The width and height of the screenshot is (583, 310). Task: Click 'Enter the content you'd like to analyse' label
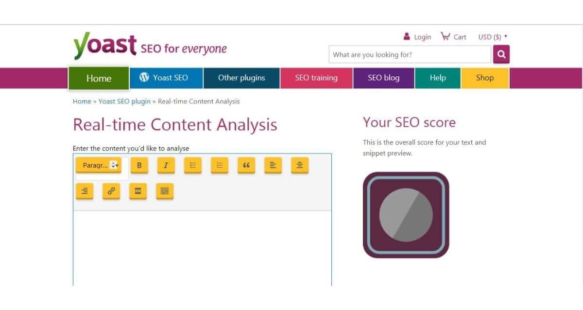pyautogui.click(x=131, y=148)
